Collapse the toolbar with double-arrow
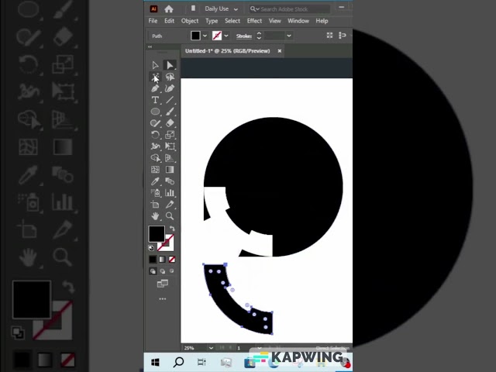This screenshot has height=372, width=496. (150, 46)
